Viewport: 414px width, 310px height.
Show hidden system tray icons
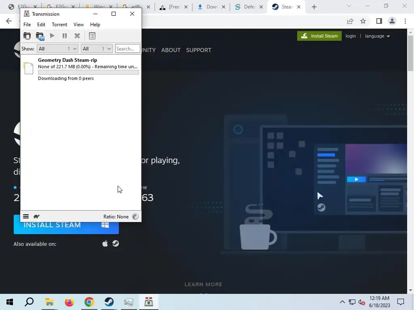tap(342, 302)
